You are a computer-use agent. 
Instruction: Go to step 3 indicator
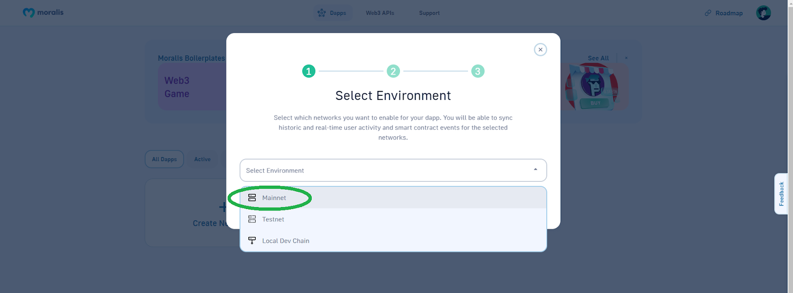click(x=478, y=71)
